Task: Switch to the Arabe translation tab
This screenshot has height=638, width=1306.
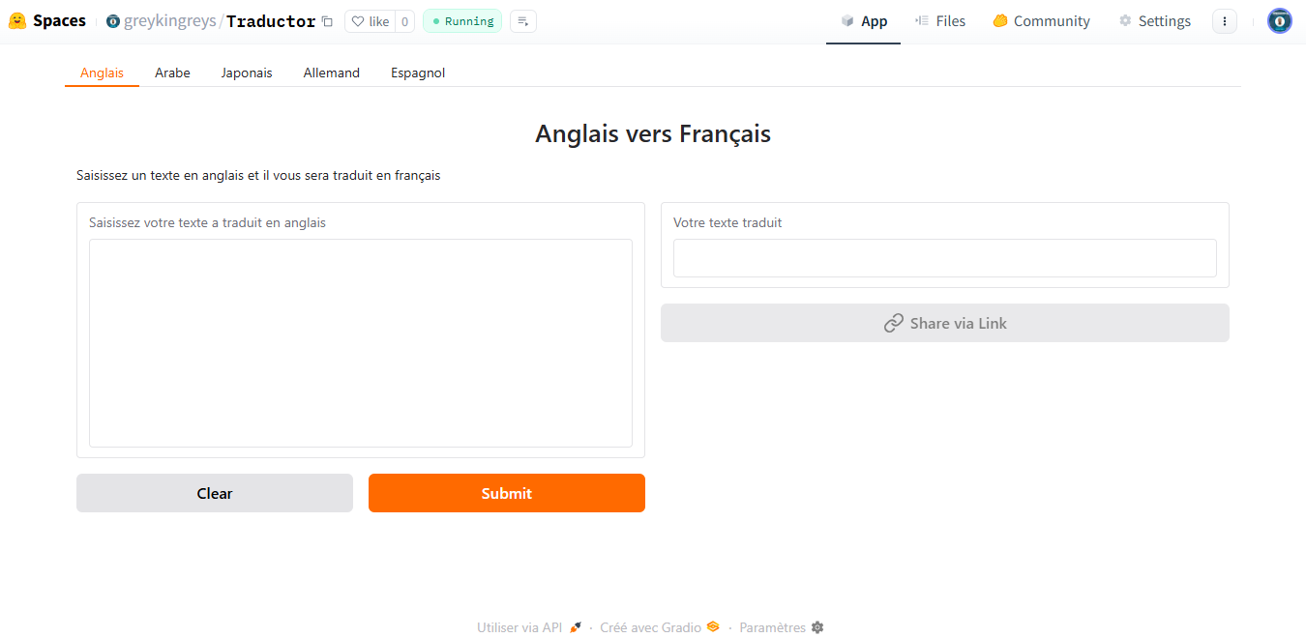Action: [x=172, y=72]
